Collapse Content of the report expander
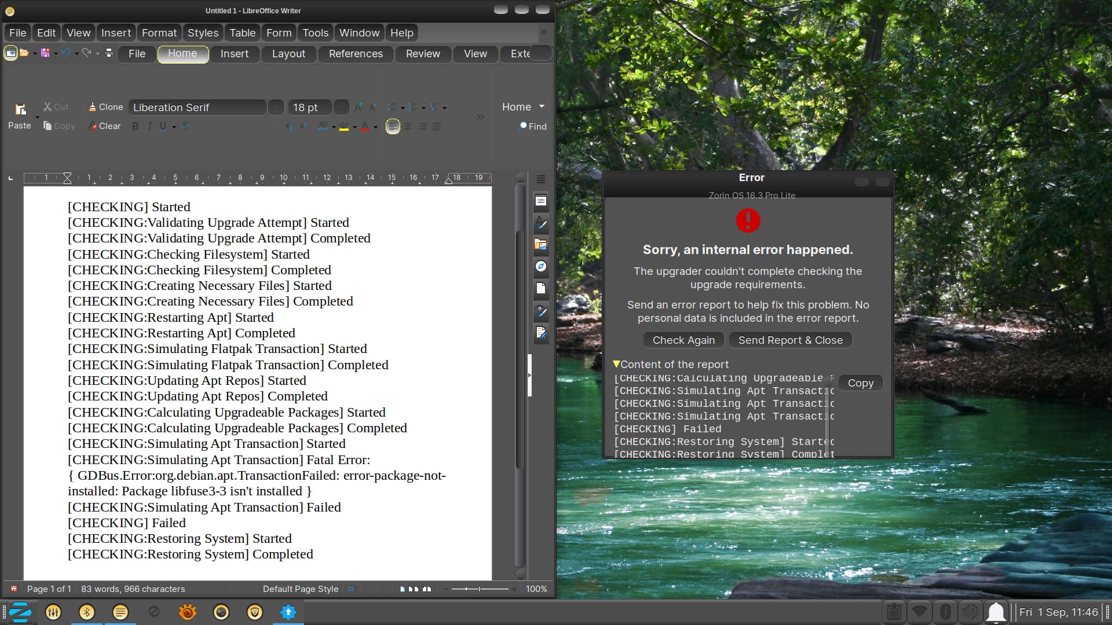 pyautogui.click(x=616, y=364)
